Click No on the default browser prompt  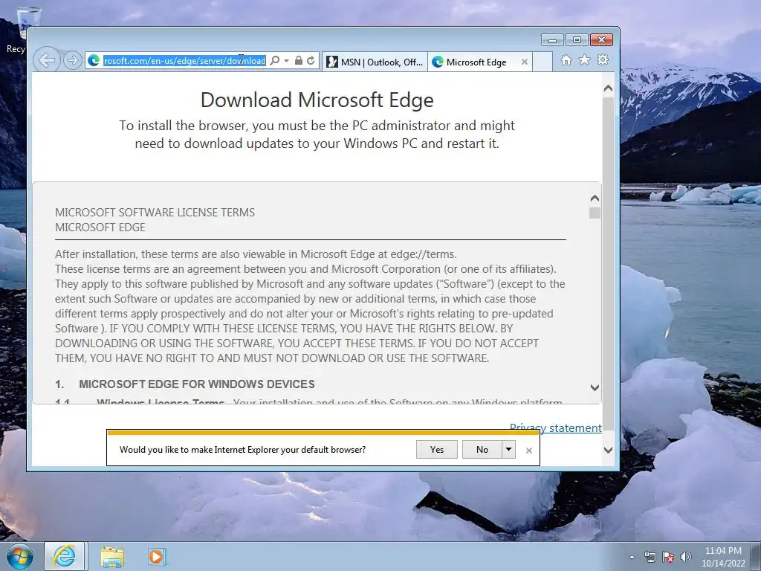point(482,450)
